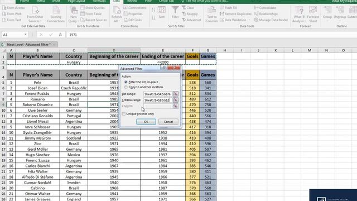Click Advanced filter option

pyautogui.click(x=191, y=20)
